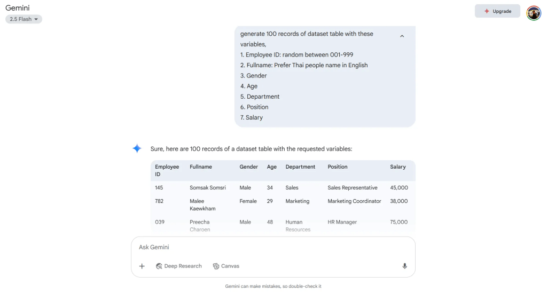Collapse the prompt using the chevron
The width and height of the screenshot is (547, 292).
coord(402,36)
